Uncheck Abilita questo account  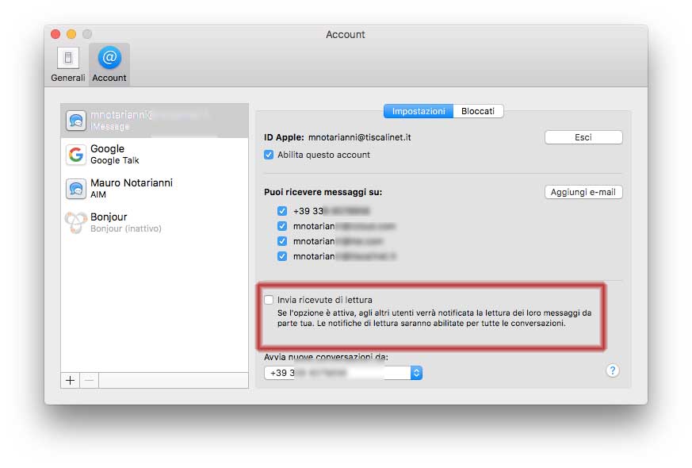269,155
